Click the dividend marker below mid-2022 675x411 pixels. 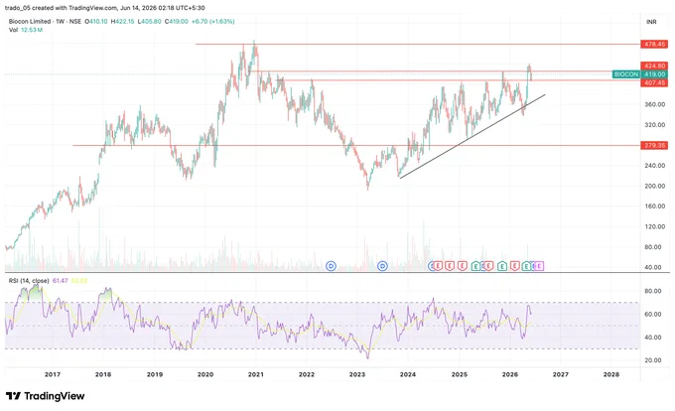pyautogui.click(x=331, y=266)
